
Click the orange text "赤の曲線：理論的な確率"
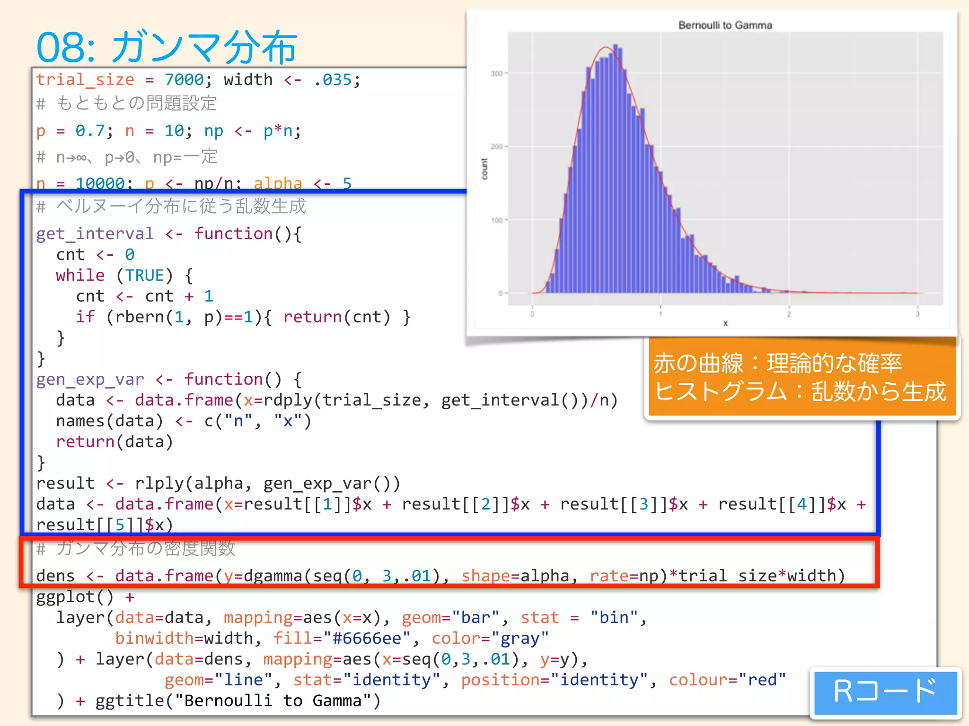777,363
